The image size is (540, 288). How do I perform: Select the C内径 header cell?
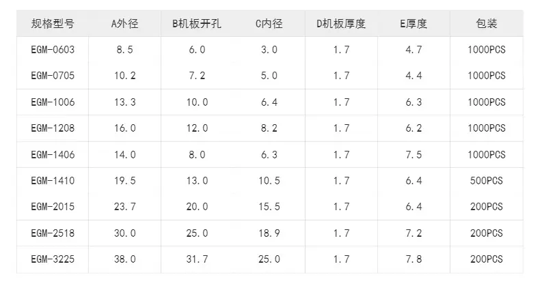(x=269, y=24)
